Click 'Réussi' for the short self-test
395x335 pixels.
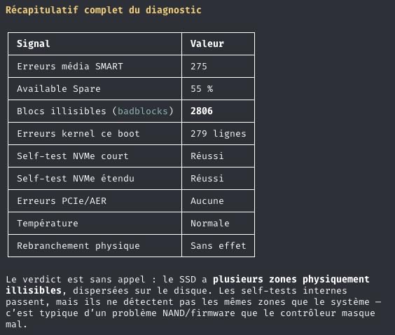pos(207,156)
